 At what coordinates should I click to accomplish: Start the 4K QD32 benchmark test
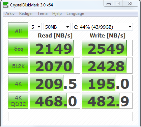pyautogui.click(x=18, y=101)
